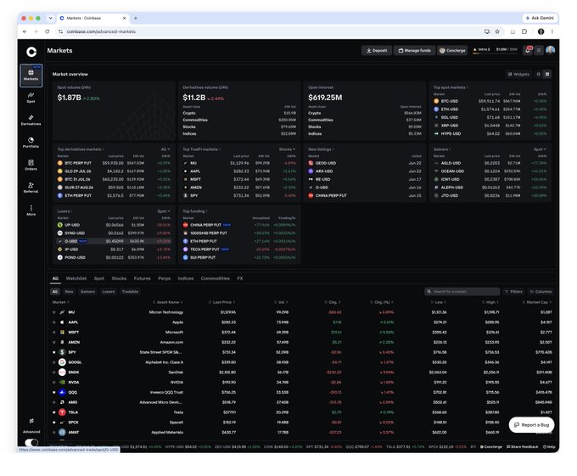Switch to grid layout view icon
Screen dimensions: 577x476
point(547,75)
